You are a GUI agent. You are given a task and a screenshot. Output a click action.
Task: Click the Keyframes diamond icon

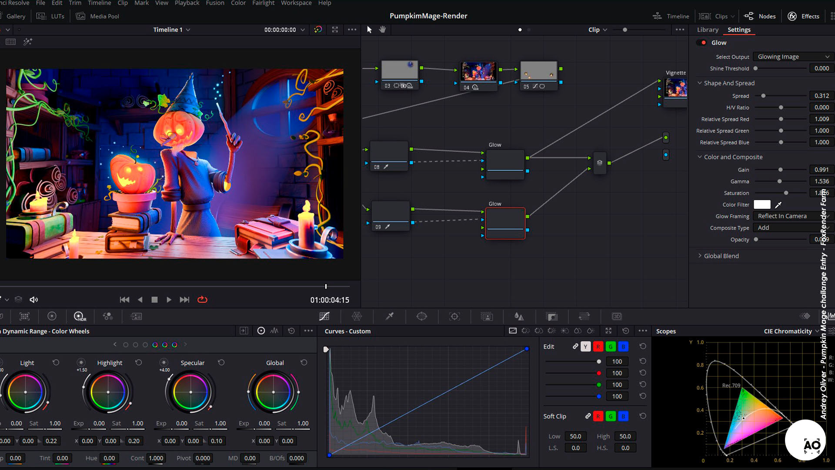tap(805, 316)
